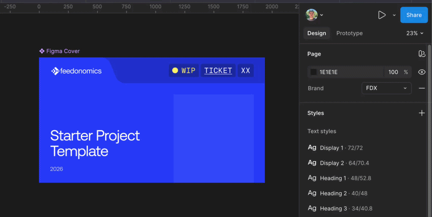Open the dropdown arrow beside the play button
The height and width of the screenshot is (217, 432).
tap(394, 15)
